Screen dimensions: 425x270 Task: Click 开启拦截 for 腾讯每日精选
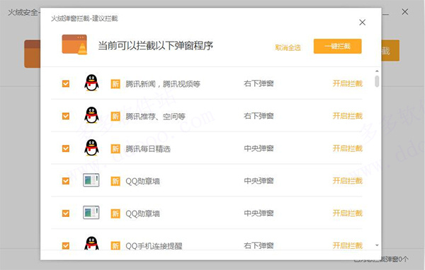pyautogui.click(x=348, y=148)
